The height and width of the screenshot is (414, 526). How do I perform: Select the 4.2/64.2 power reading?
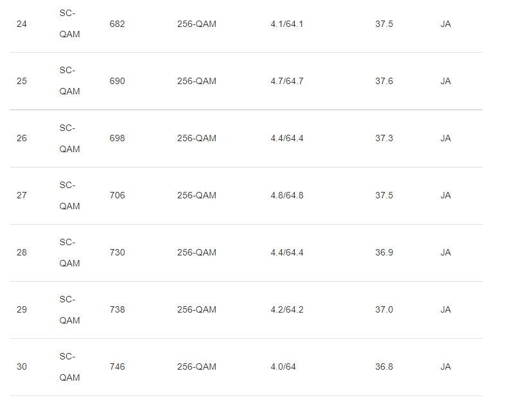(x=286, y=310)
